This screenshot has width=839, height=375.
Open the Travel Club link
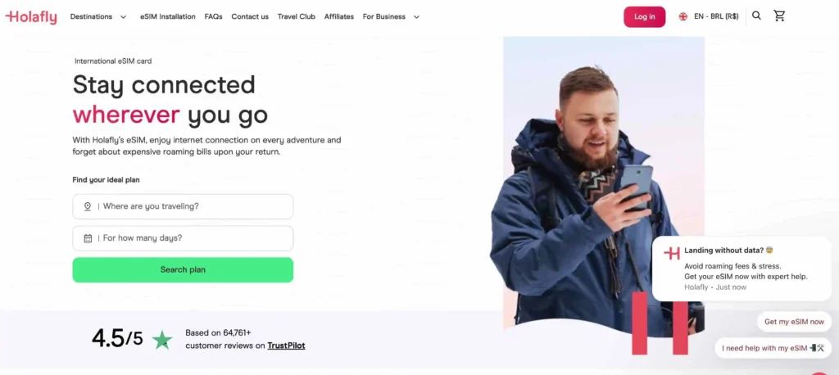click(297, 16)
